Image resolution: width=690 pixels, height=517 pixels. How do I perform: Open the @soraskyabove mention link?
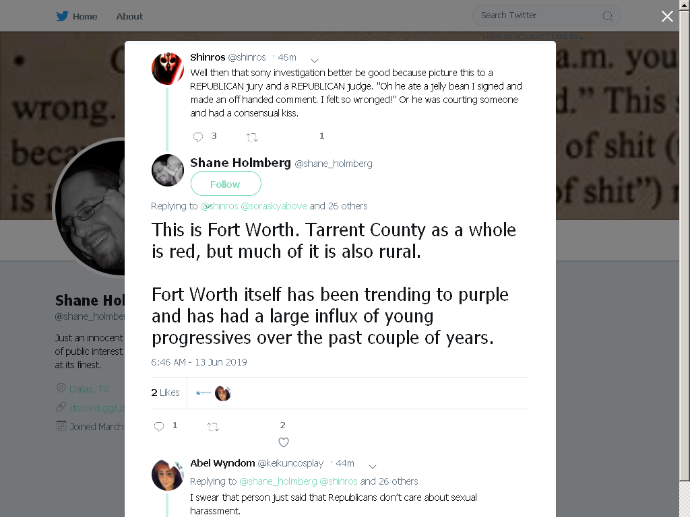274,206
